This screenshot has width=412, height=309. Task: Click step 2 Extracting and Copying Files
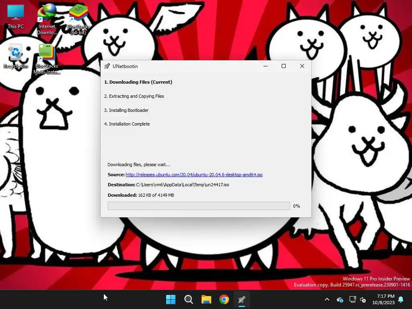[x=134, y=96]
